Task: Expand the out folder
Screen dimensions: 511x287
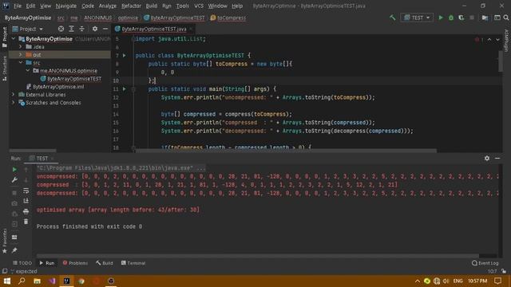Action: point(21,55)
